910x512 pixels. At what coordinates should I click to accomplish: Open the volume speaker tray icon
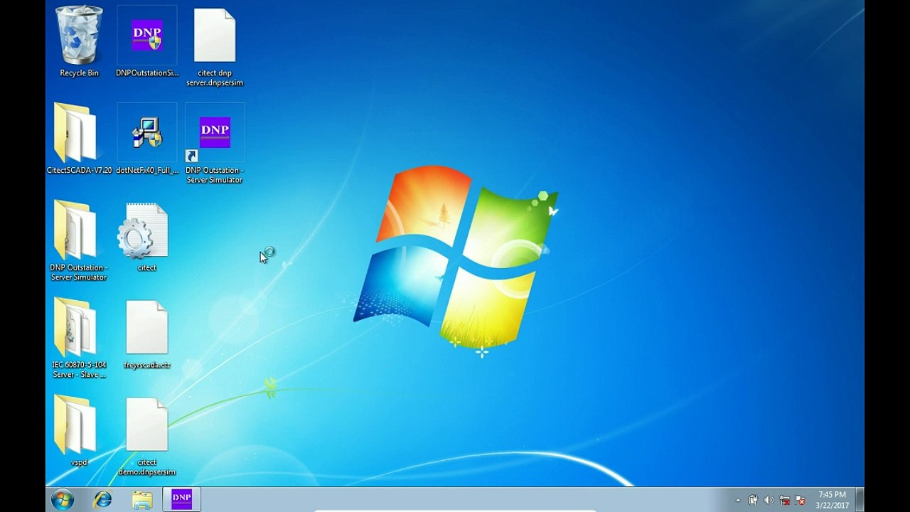pyautogui.click(x=769, y=500)
